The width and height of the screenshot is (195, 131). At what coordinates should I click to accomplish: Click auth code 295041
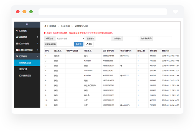pyautogui.click(x=153, y=71)
